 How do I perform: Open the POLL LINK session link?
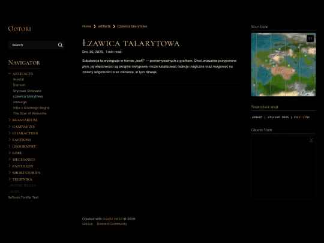pyautogui.click(x=302, y=117)
